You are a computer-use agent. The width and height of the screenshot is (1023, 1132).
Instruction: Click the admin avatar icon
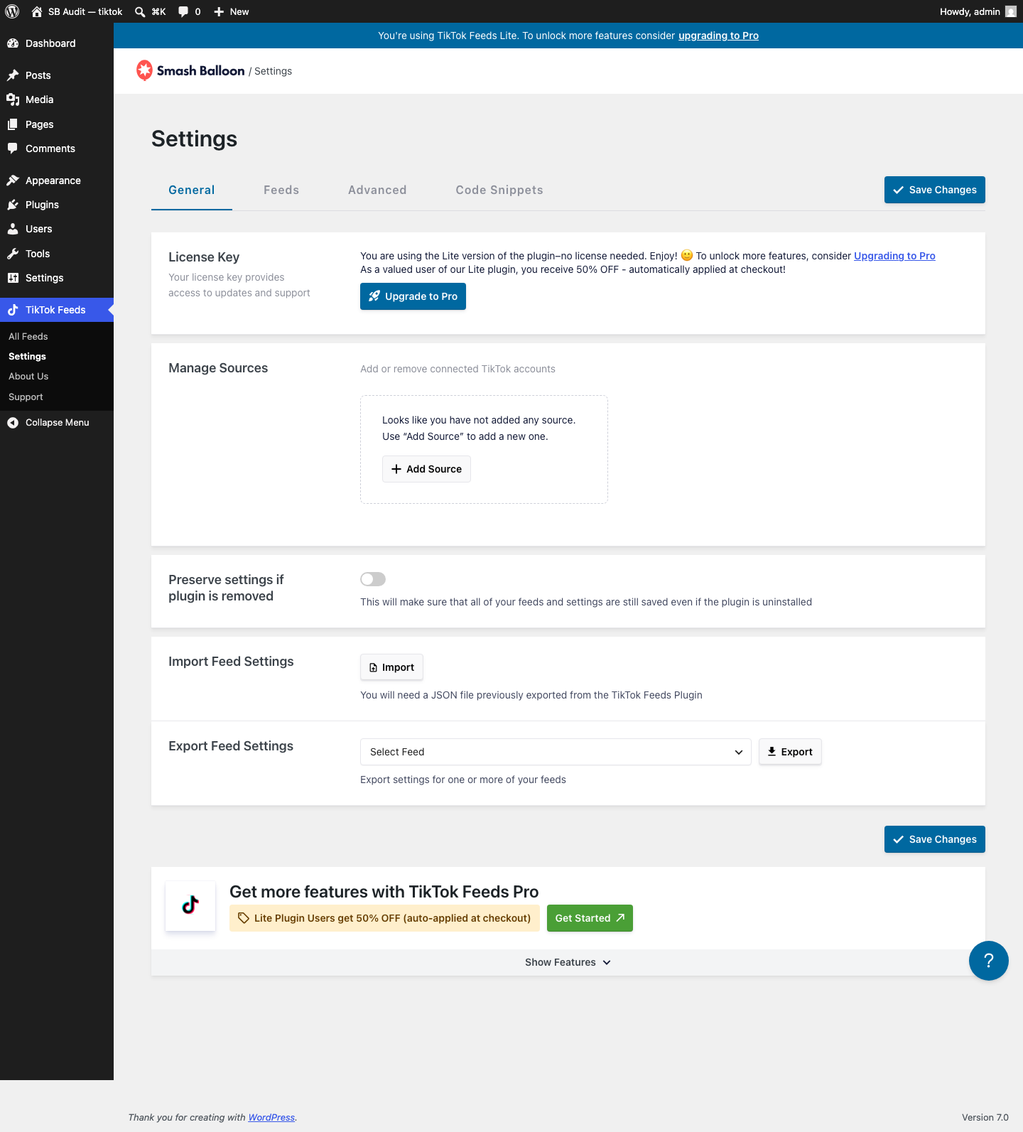point(1011,11)
